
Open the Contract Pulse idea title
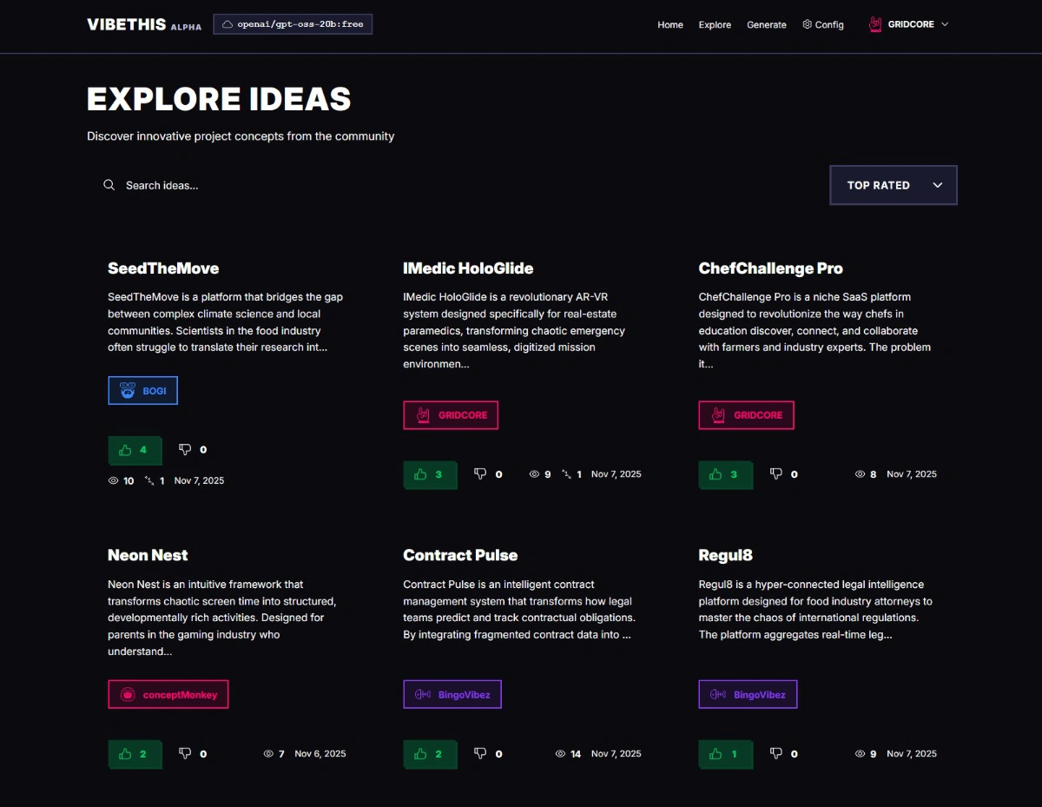pyautogui.click(x=459, y=555)
